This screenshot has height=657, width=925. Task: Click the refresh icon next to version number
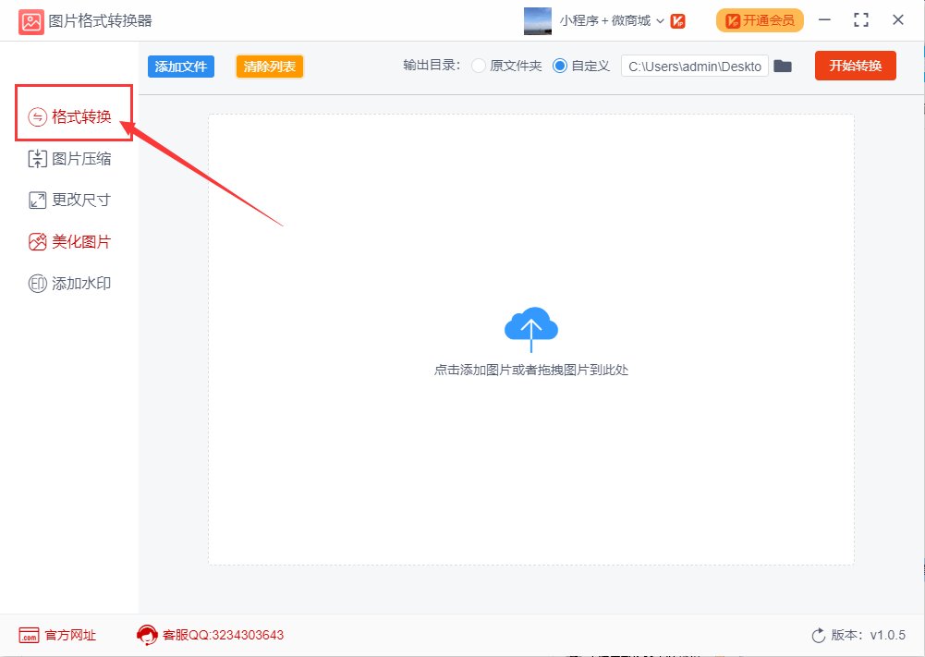[x=817, y=635]
